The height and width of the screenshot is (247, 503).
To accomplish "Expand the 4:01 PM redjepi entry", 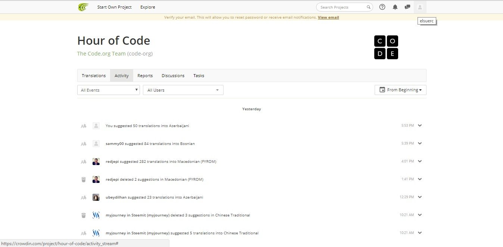I will (420, 161).
